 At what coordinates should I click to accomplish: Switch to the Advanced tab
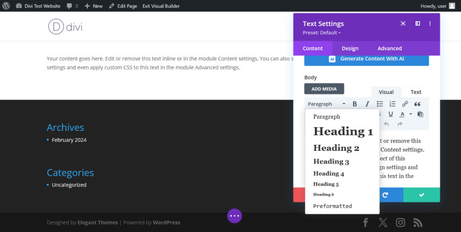[389, 48]
